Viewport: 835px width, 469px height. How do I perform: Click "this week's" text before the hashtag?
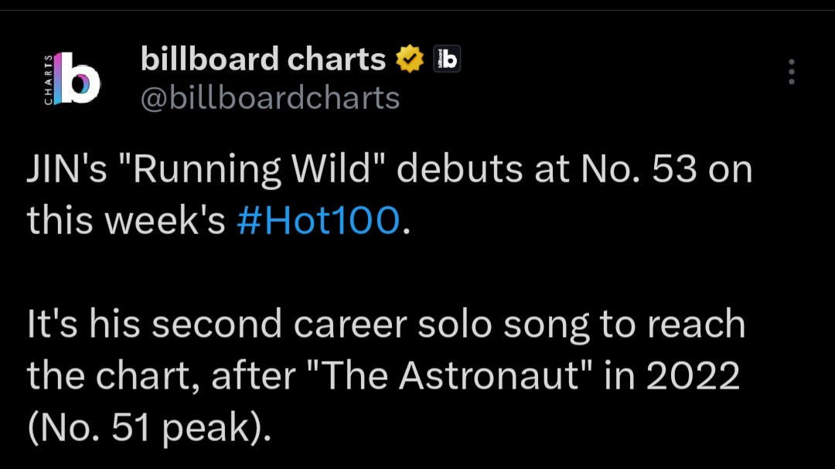pyautogui.click(x=126, y=220)
